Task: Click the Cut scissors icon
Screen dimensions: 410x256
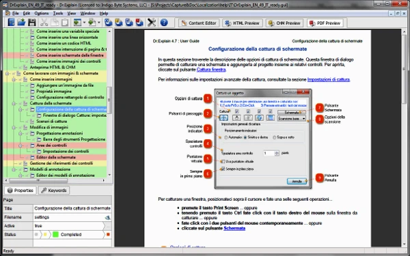Action: 44,23
